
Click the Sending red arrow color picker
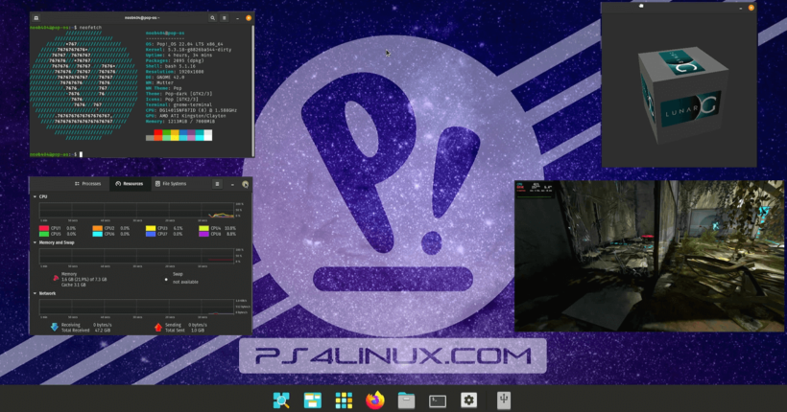pos(158,328)
